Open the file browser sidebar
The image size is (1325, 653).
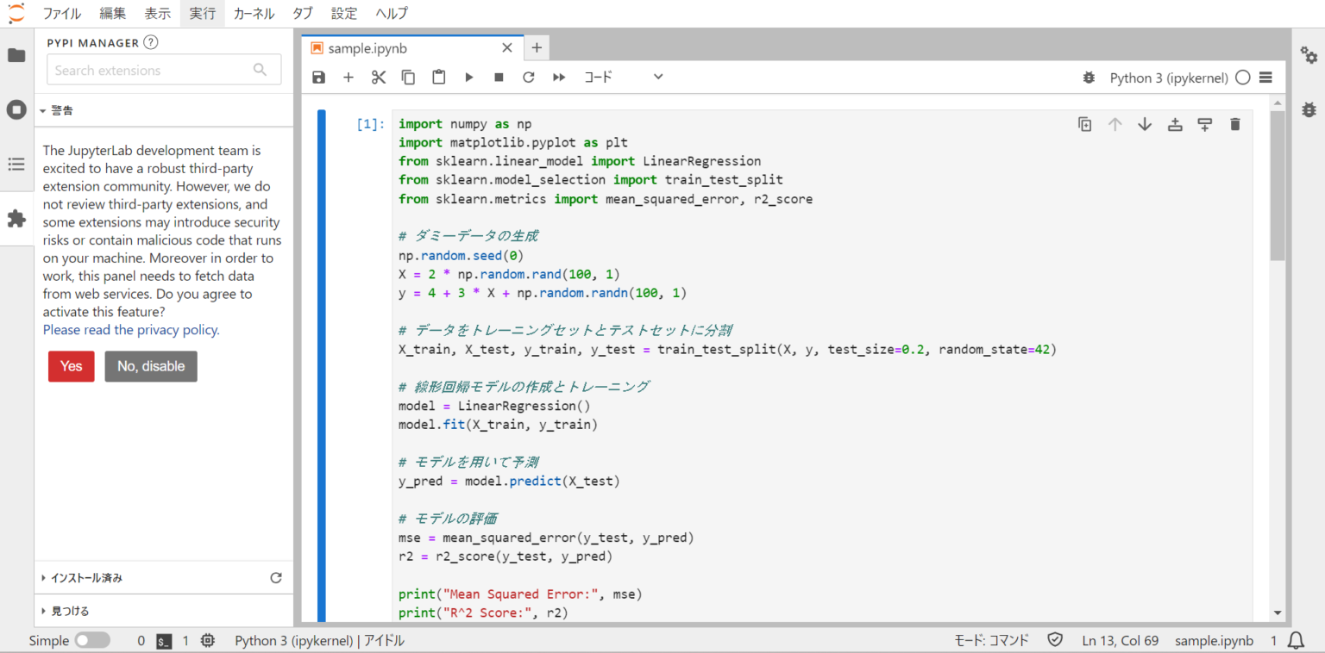click(15, 54)
